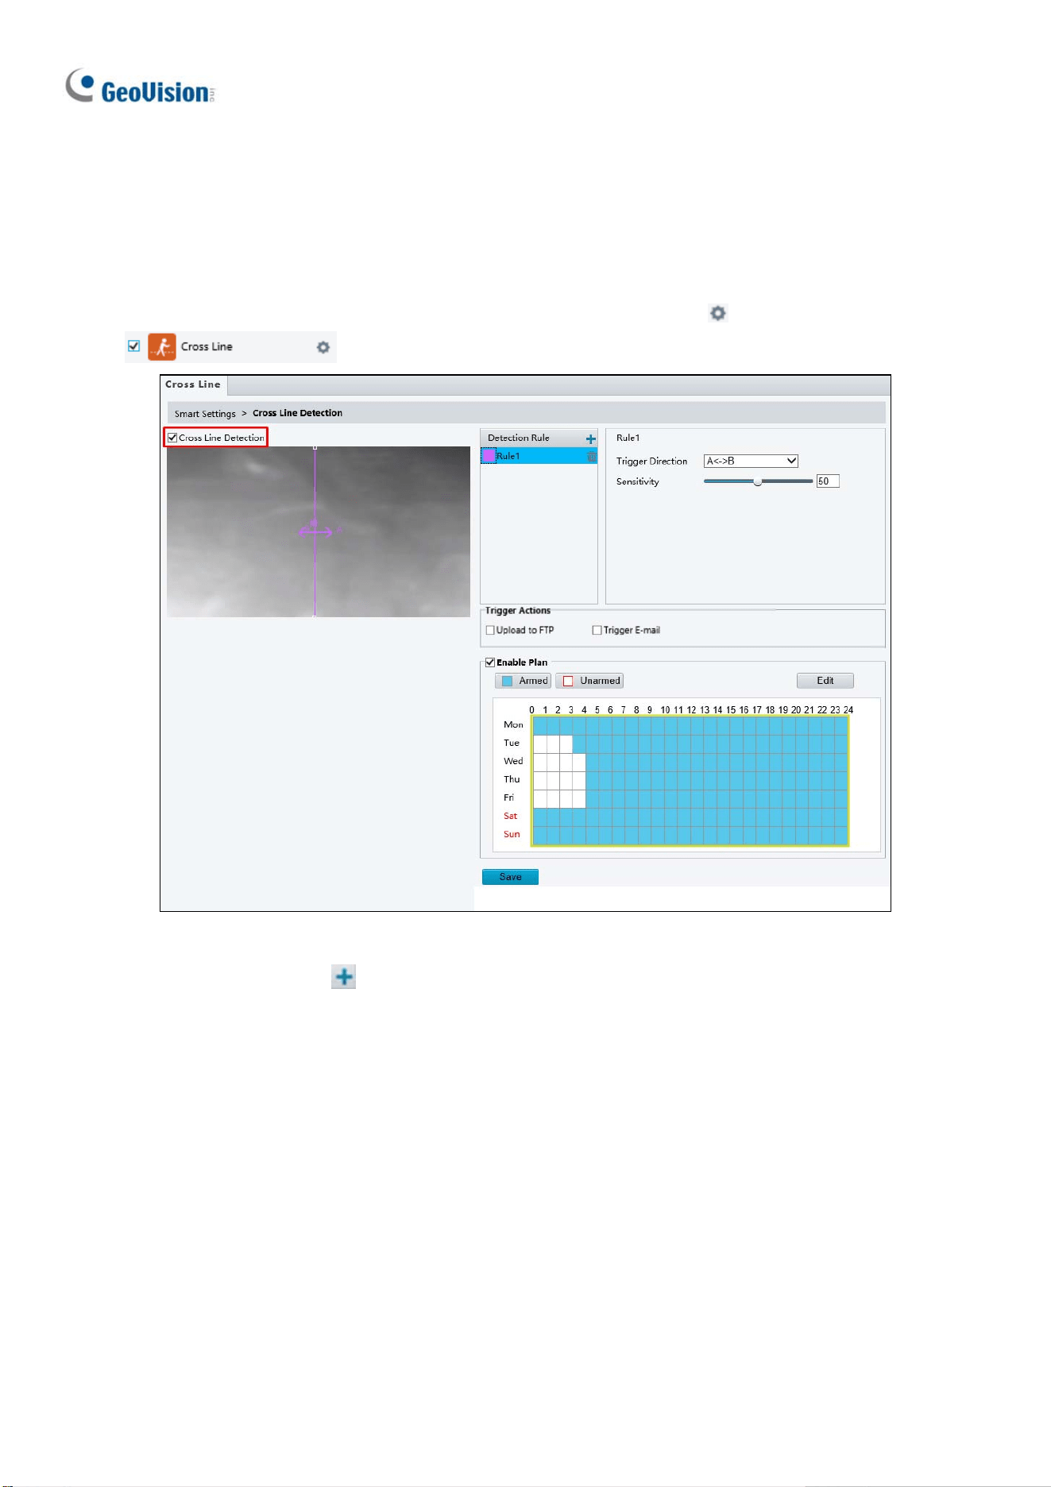Add a new detection rule with plus icon
The height and width of the screenshot is (1487, 1051).
pos(590,438)
